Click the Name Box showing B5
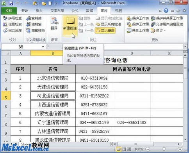This screenshot has height=153, width=189. tap(21, 47)
